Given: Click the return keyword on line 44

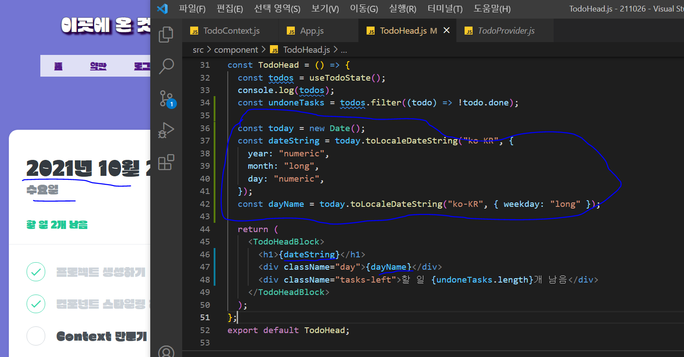Looking at the screenshot, I should click(253, 229).
